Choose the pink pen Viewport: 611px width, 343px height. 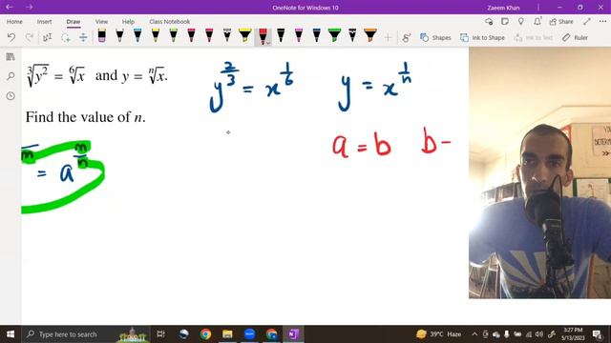pyautogui.click(x=299, y=36)
